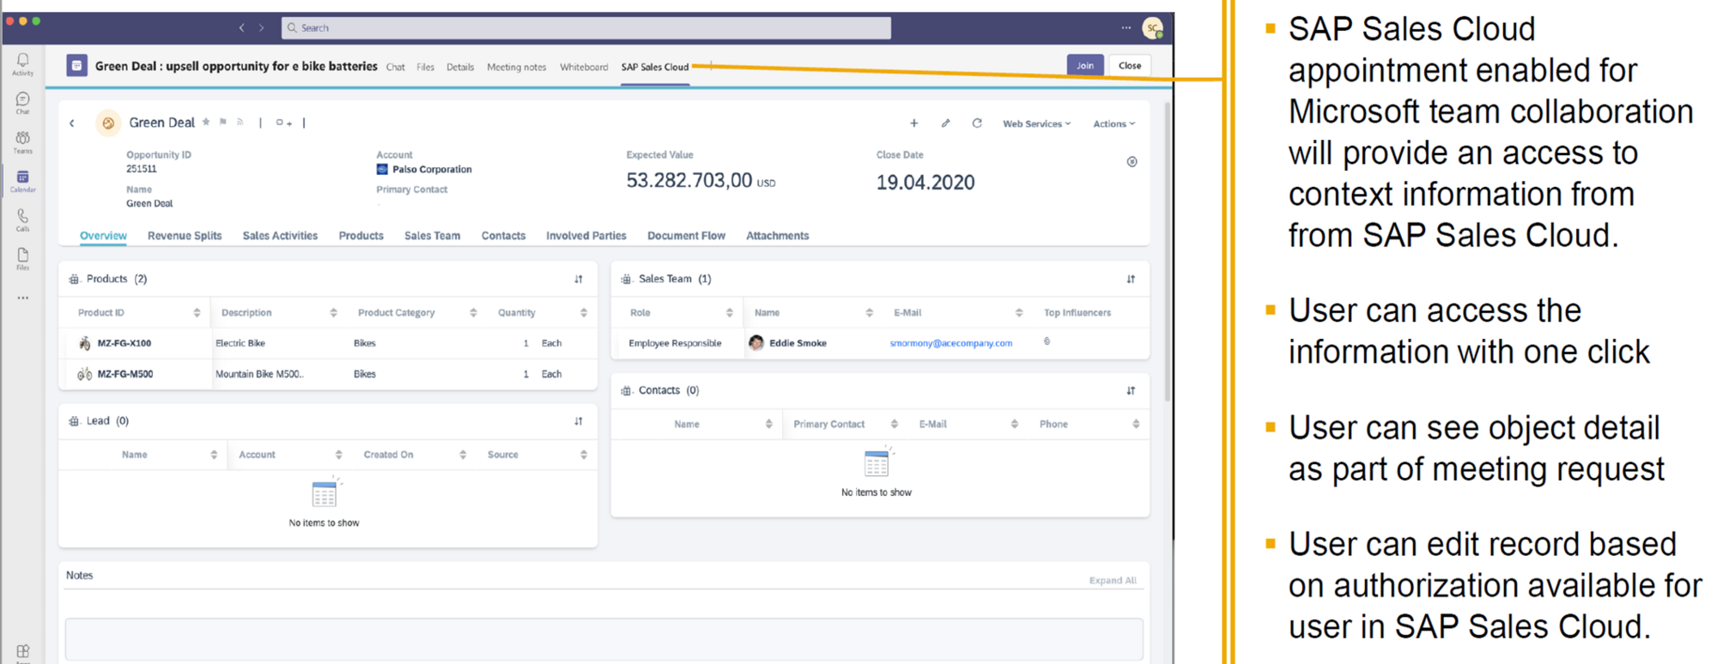Click the add tag icon next to Green Deal
The height and width of the screenshot is (664, 1717).
(283, 123)
